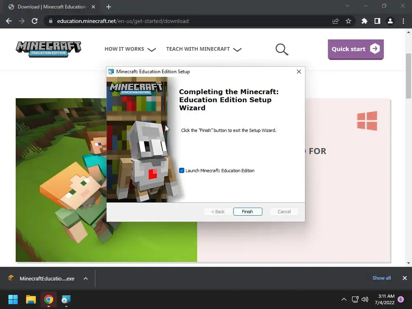Close the Minecraft Setup wizard dialog
The width and height of the screenshot is (412, 309).
pyautogui.click(x=299, y=72)
